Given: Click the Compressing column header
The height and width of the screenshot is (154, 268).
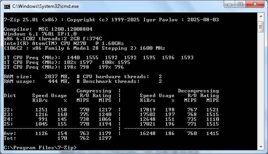Looking at the screenshot, I should 94,91.
